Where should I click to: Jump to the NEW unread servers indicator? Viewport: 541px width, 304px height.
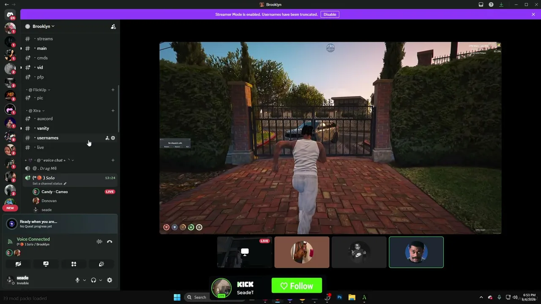click(10, 208)
